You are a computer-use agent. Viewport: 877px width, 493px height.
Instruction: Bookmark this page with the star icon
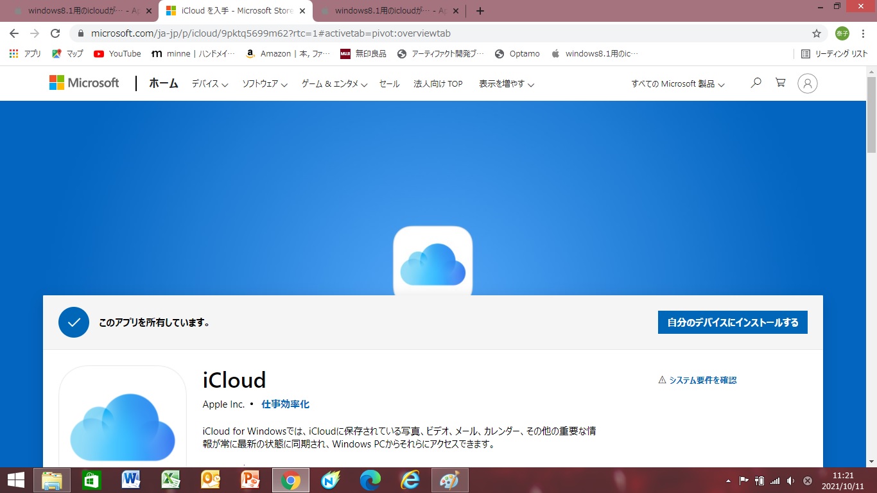tap(817, 33)
